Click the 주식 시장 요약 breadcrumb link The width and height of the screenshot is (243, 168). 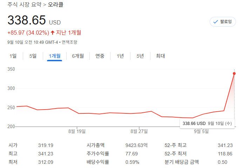(x=24, y=5)
